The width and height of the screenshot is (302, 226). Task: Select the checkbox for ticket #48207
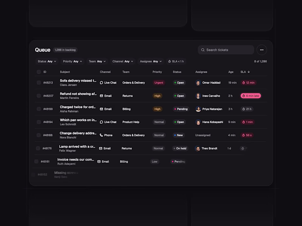(39, 96)
